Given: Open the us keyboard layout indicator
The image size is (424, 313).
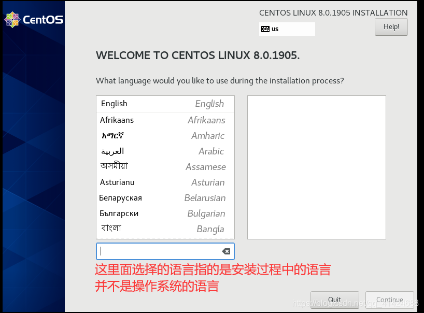Looking at the screenshot, I should point(287,29).
